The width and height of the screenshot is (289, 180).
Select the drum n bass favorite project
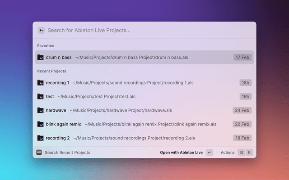pyautogui.click(x=59, y=58)
